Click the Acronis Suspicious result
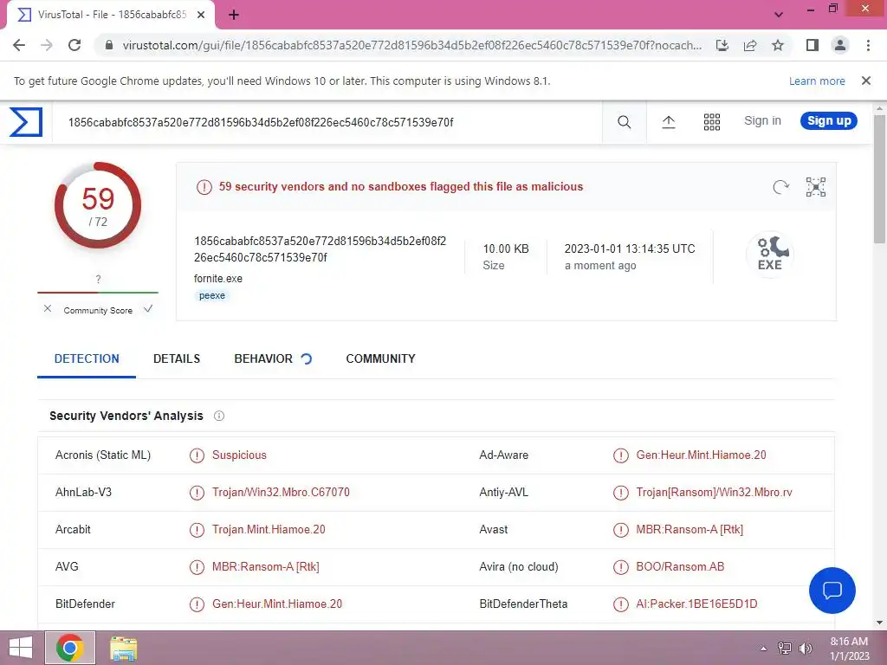Image resolution: width=887 pixels, height=665 pixels. pyautogui.click(x=239, y=455)
